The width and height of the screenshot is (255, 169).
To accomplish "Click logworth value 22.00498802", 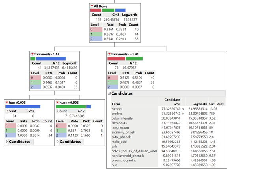I will click(x=198, y=114).
